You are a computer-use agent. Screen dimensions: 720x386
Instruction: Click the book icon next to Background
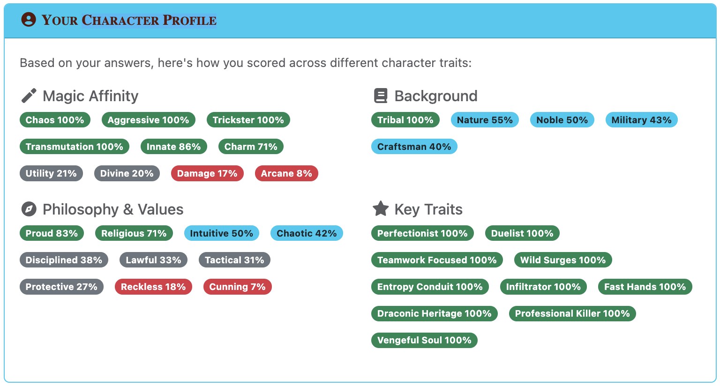click(x=380, y=95)
